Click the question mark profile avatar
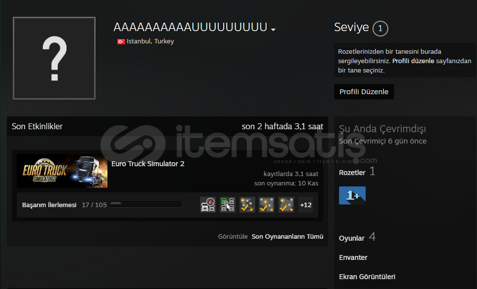477x289 pixels. coord(54,58)
